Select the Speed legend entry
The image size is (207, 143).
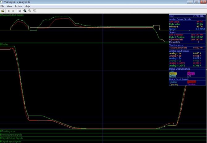pos(172,29)
